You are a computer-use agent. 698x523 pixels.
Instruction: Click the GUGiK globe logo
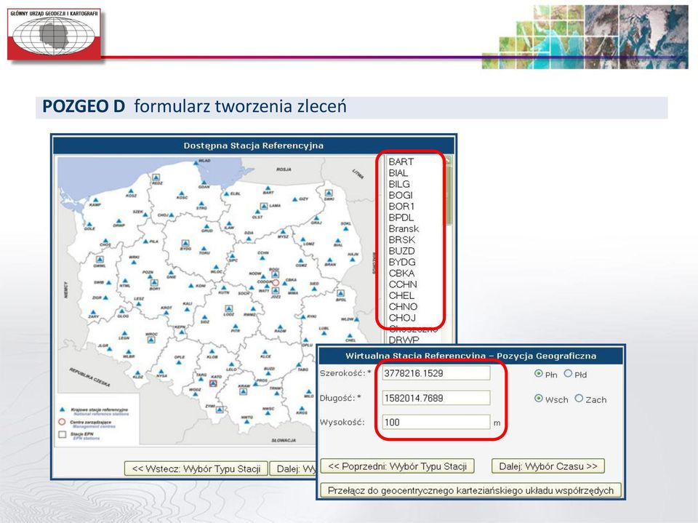(x=54, y=34)
